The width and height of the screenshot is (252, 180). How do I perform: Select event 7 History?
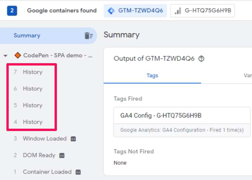click(x=32, y=72)
